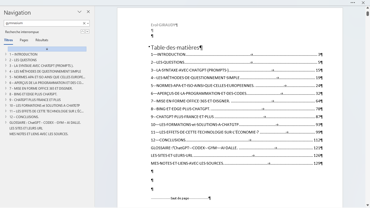This screenshot has width=370, height=208.
Task: Expand heading 2 - LES QUESTIONS
Action: coord(6,60)
